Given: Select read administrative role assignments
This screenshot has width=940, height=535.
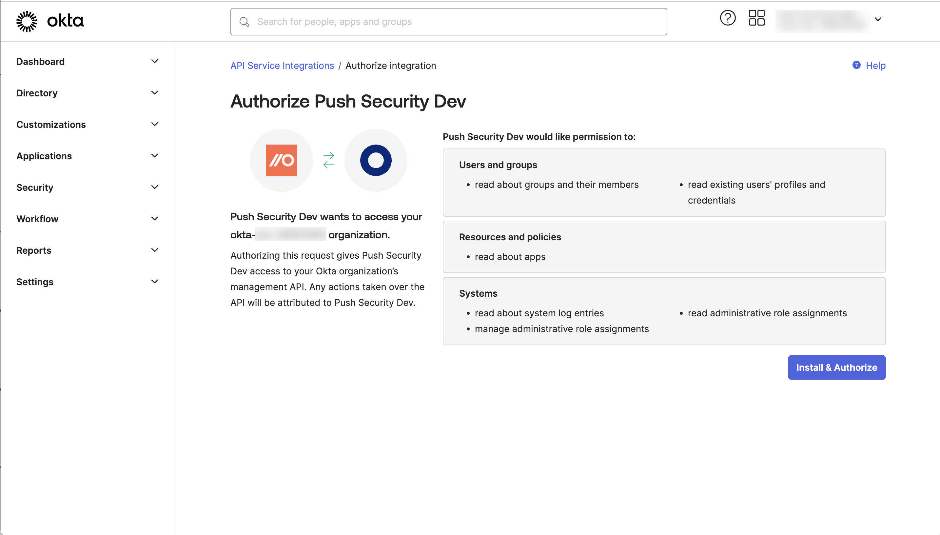Looking at the screenshot, I should (767, 313).
